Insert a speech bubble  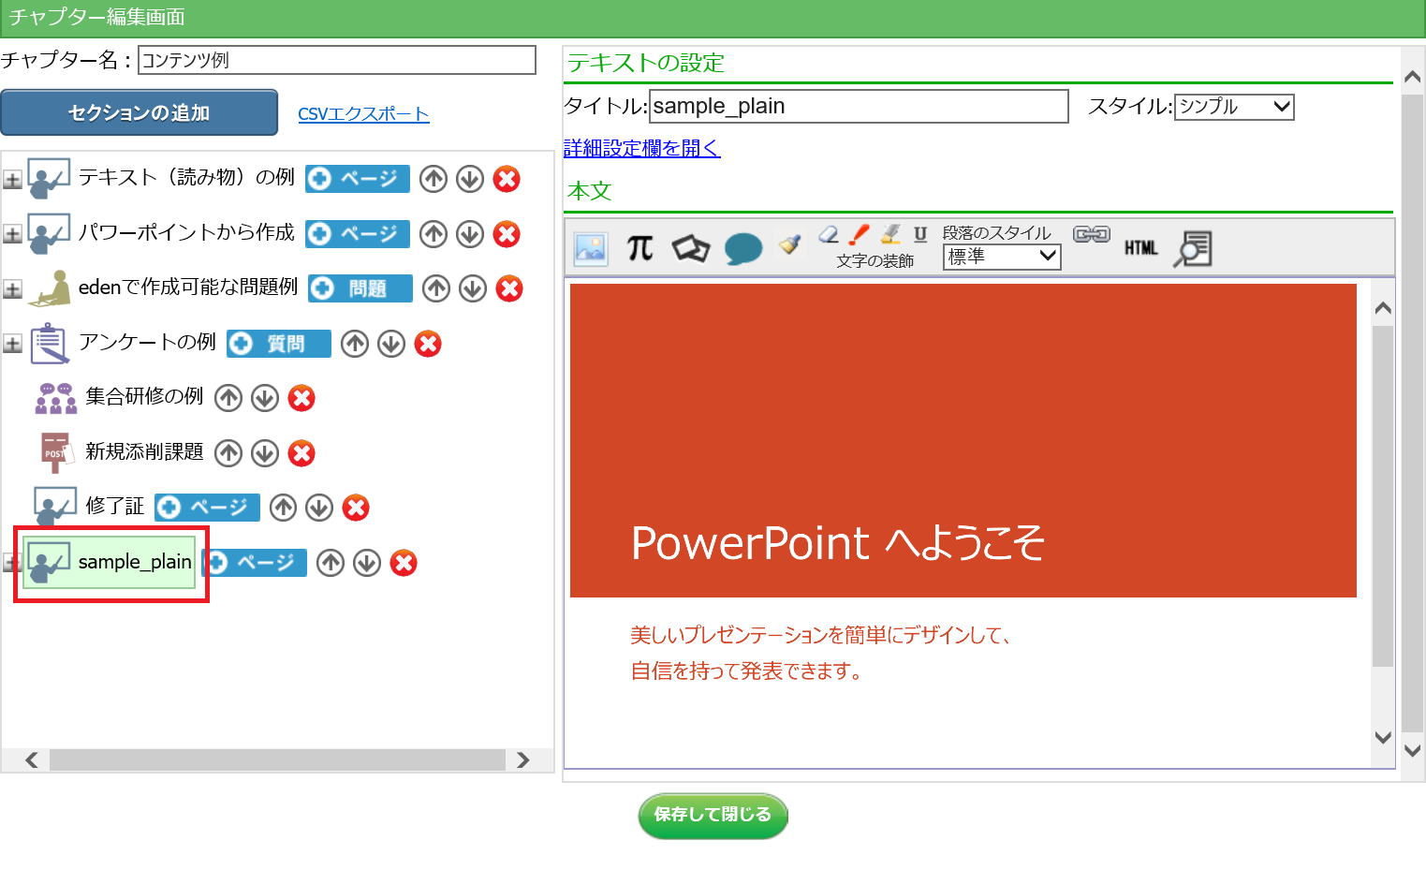click(x=743, y=249)
